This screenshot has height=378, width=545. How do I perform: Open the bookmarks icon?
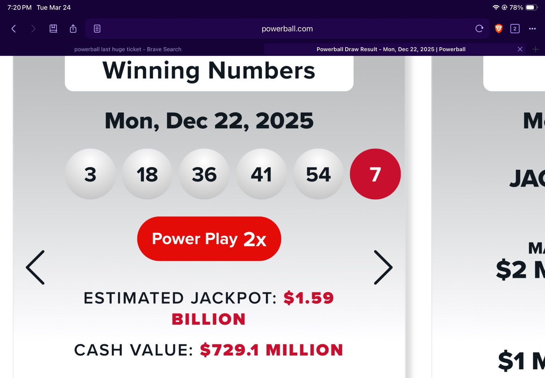53,29
